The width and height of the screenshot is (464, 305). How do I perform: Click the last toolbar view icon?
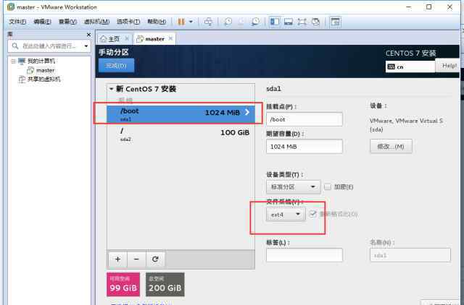click(x=335, y=22)
